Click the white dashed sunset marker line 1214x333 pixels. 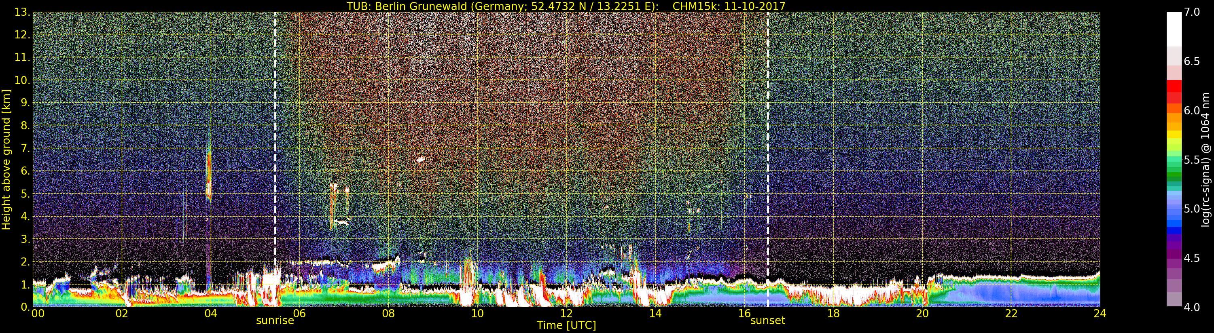(x=768, y=159)
